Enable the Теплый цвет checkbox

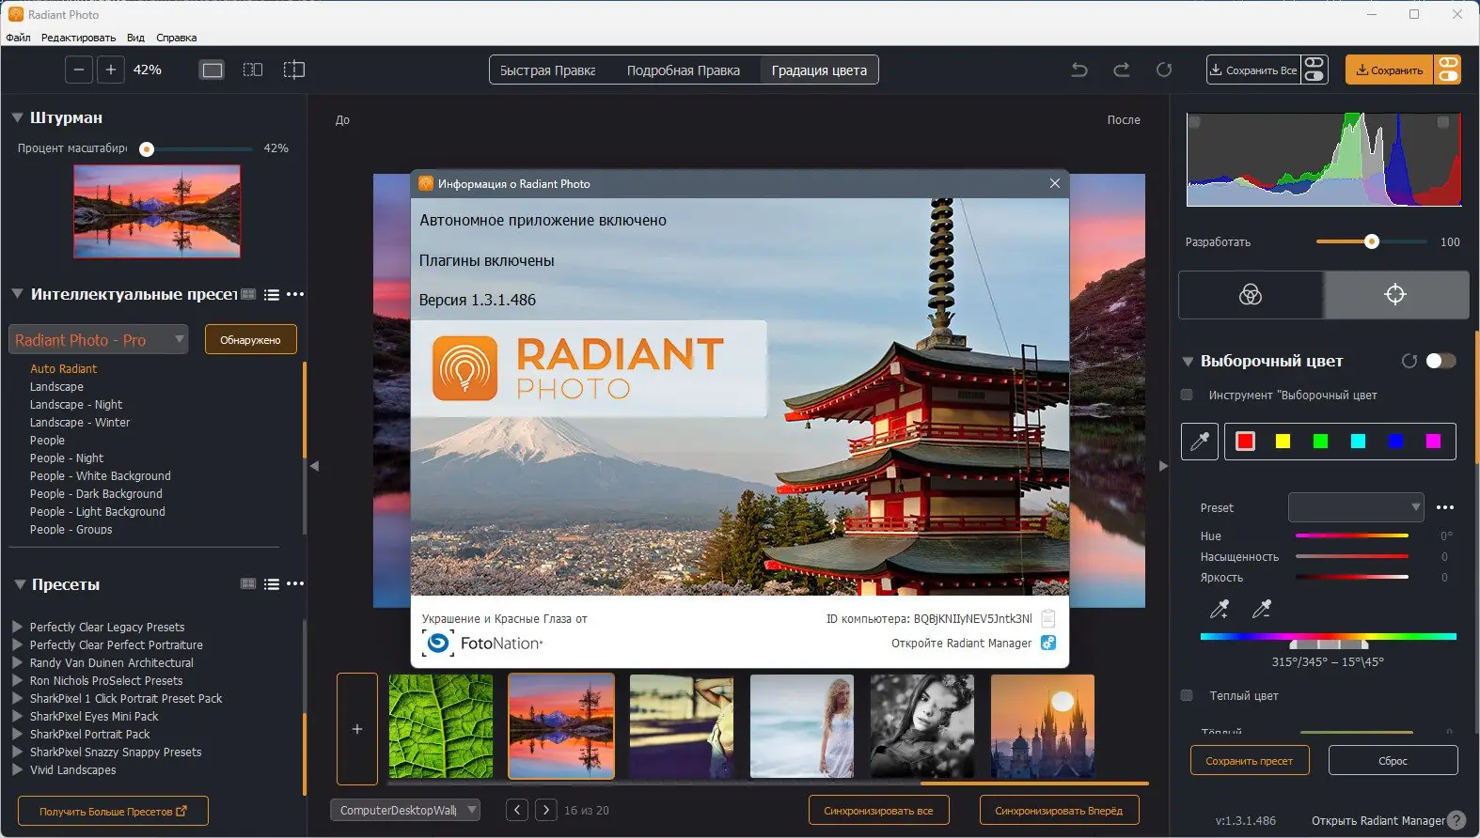(x=1187, y=695)
